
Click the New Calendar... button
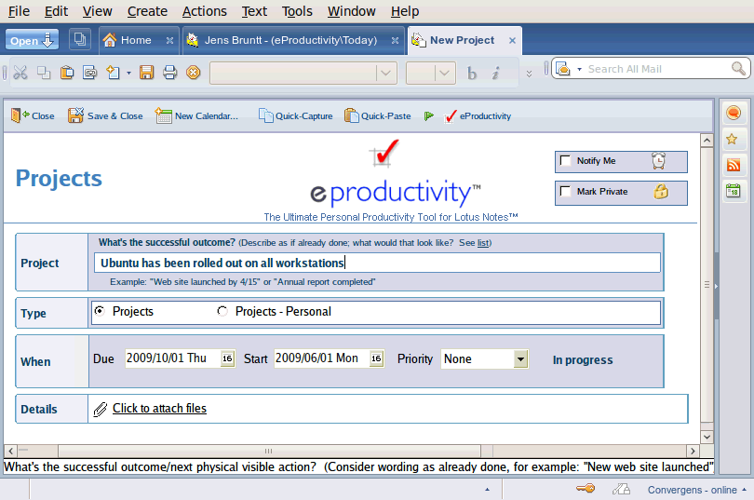(196, 115)
